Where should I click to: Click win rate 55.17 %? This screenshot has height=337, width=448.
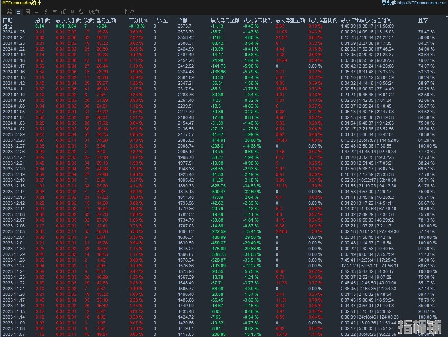(426, 283)
